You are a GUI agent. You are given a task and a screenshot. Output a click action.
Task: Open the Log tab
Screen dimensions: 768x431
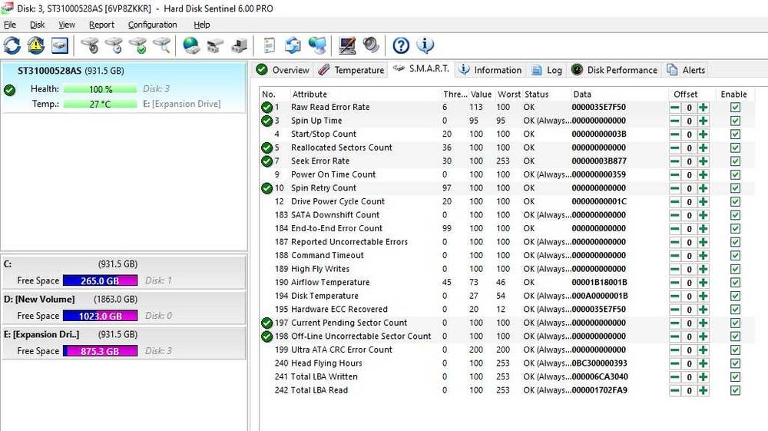point(547,70)
